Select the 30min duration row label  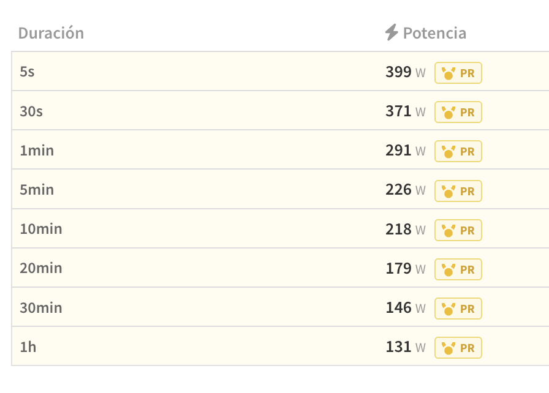pyautogui.click(x=41, y=307)
